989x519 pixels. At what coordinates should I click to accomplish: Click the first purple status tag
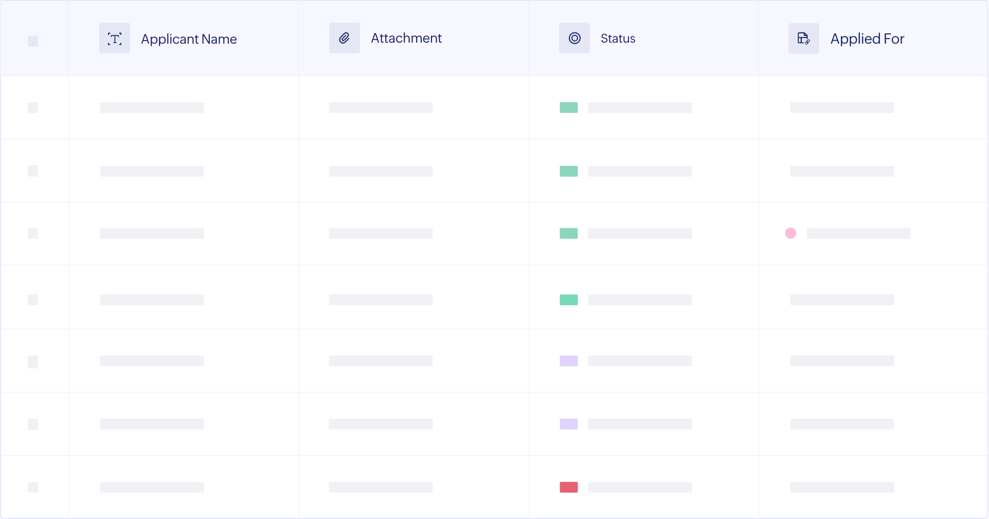(x=568, y=361)
